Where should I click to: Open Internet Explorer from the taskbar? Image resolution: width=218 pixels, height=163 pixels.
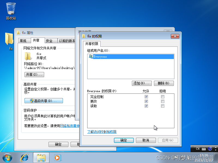[x=25, y=158]
